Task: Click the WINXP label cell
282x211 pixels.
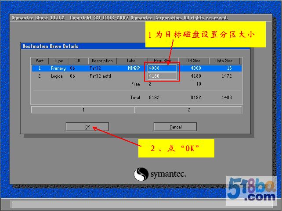Action: [134, 68]
